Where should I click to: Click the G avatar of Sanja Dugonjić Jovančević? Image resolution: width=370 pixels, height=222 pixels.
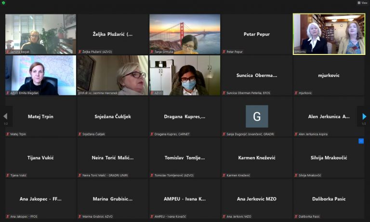[257, 116]
